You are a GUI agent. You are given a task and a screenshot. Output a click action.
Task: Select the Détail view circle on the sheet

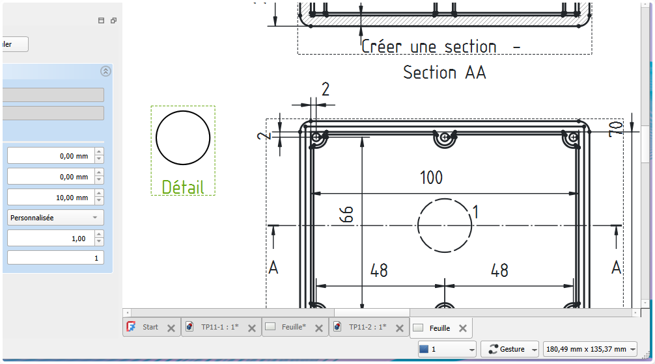pyautogui.click(x=183, y=138)
